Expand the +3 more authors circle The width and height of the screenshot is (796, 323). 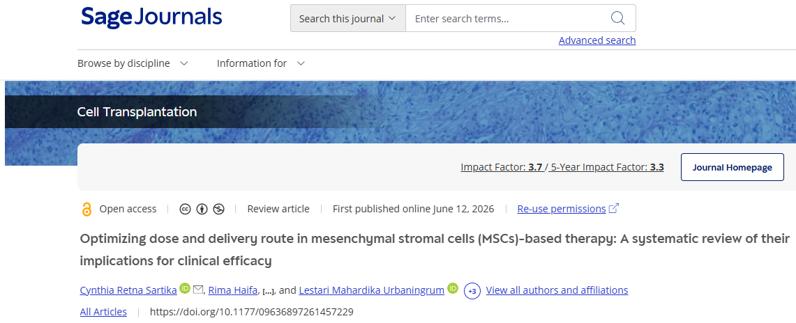point(472,290)
